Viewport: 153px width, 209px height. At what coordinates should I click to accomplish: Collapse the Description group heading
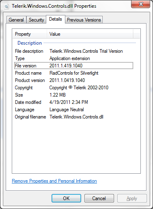pos(30,43)
